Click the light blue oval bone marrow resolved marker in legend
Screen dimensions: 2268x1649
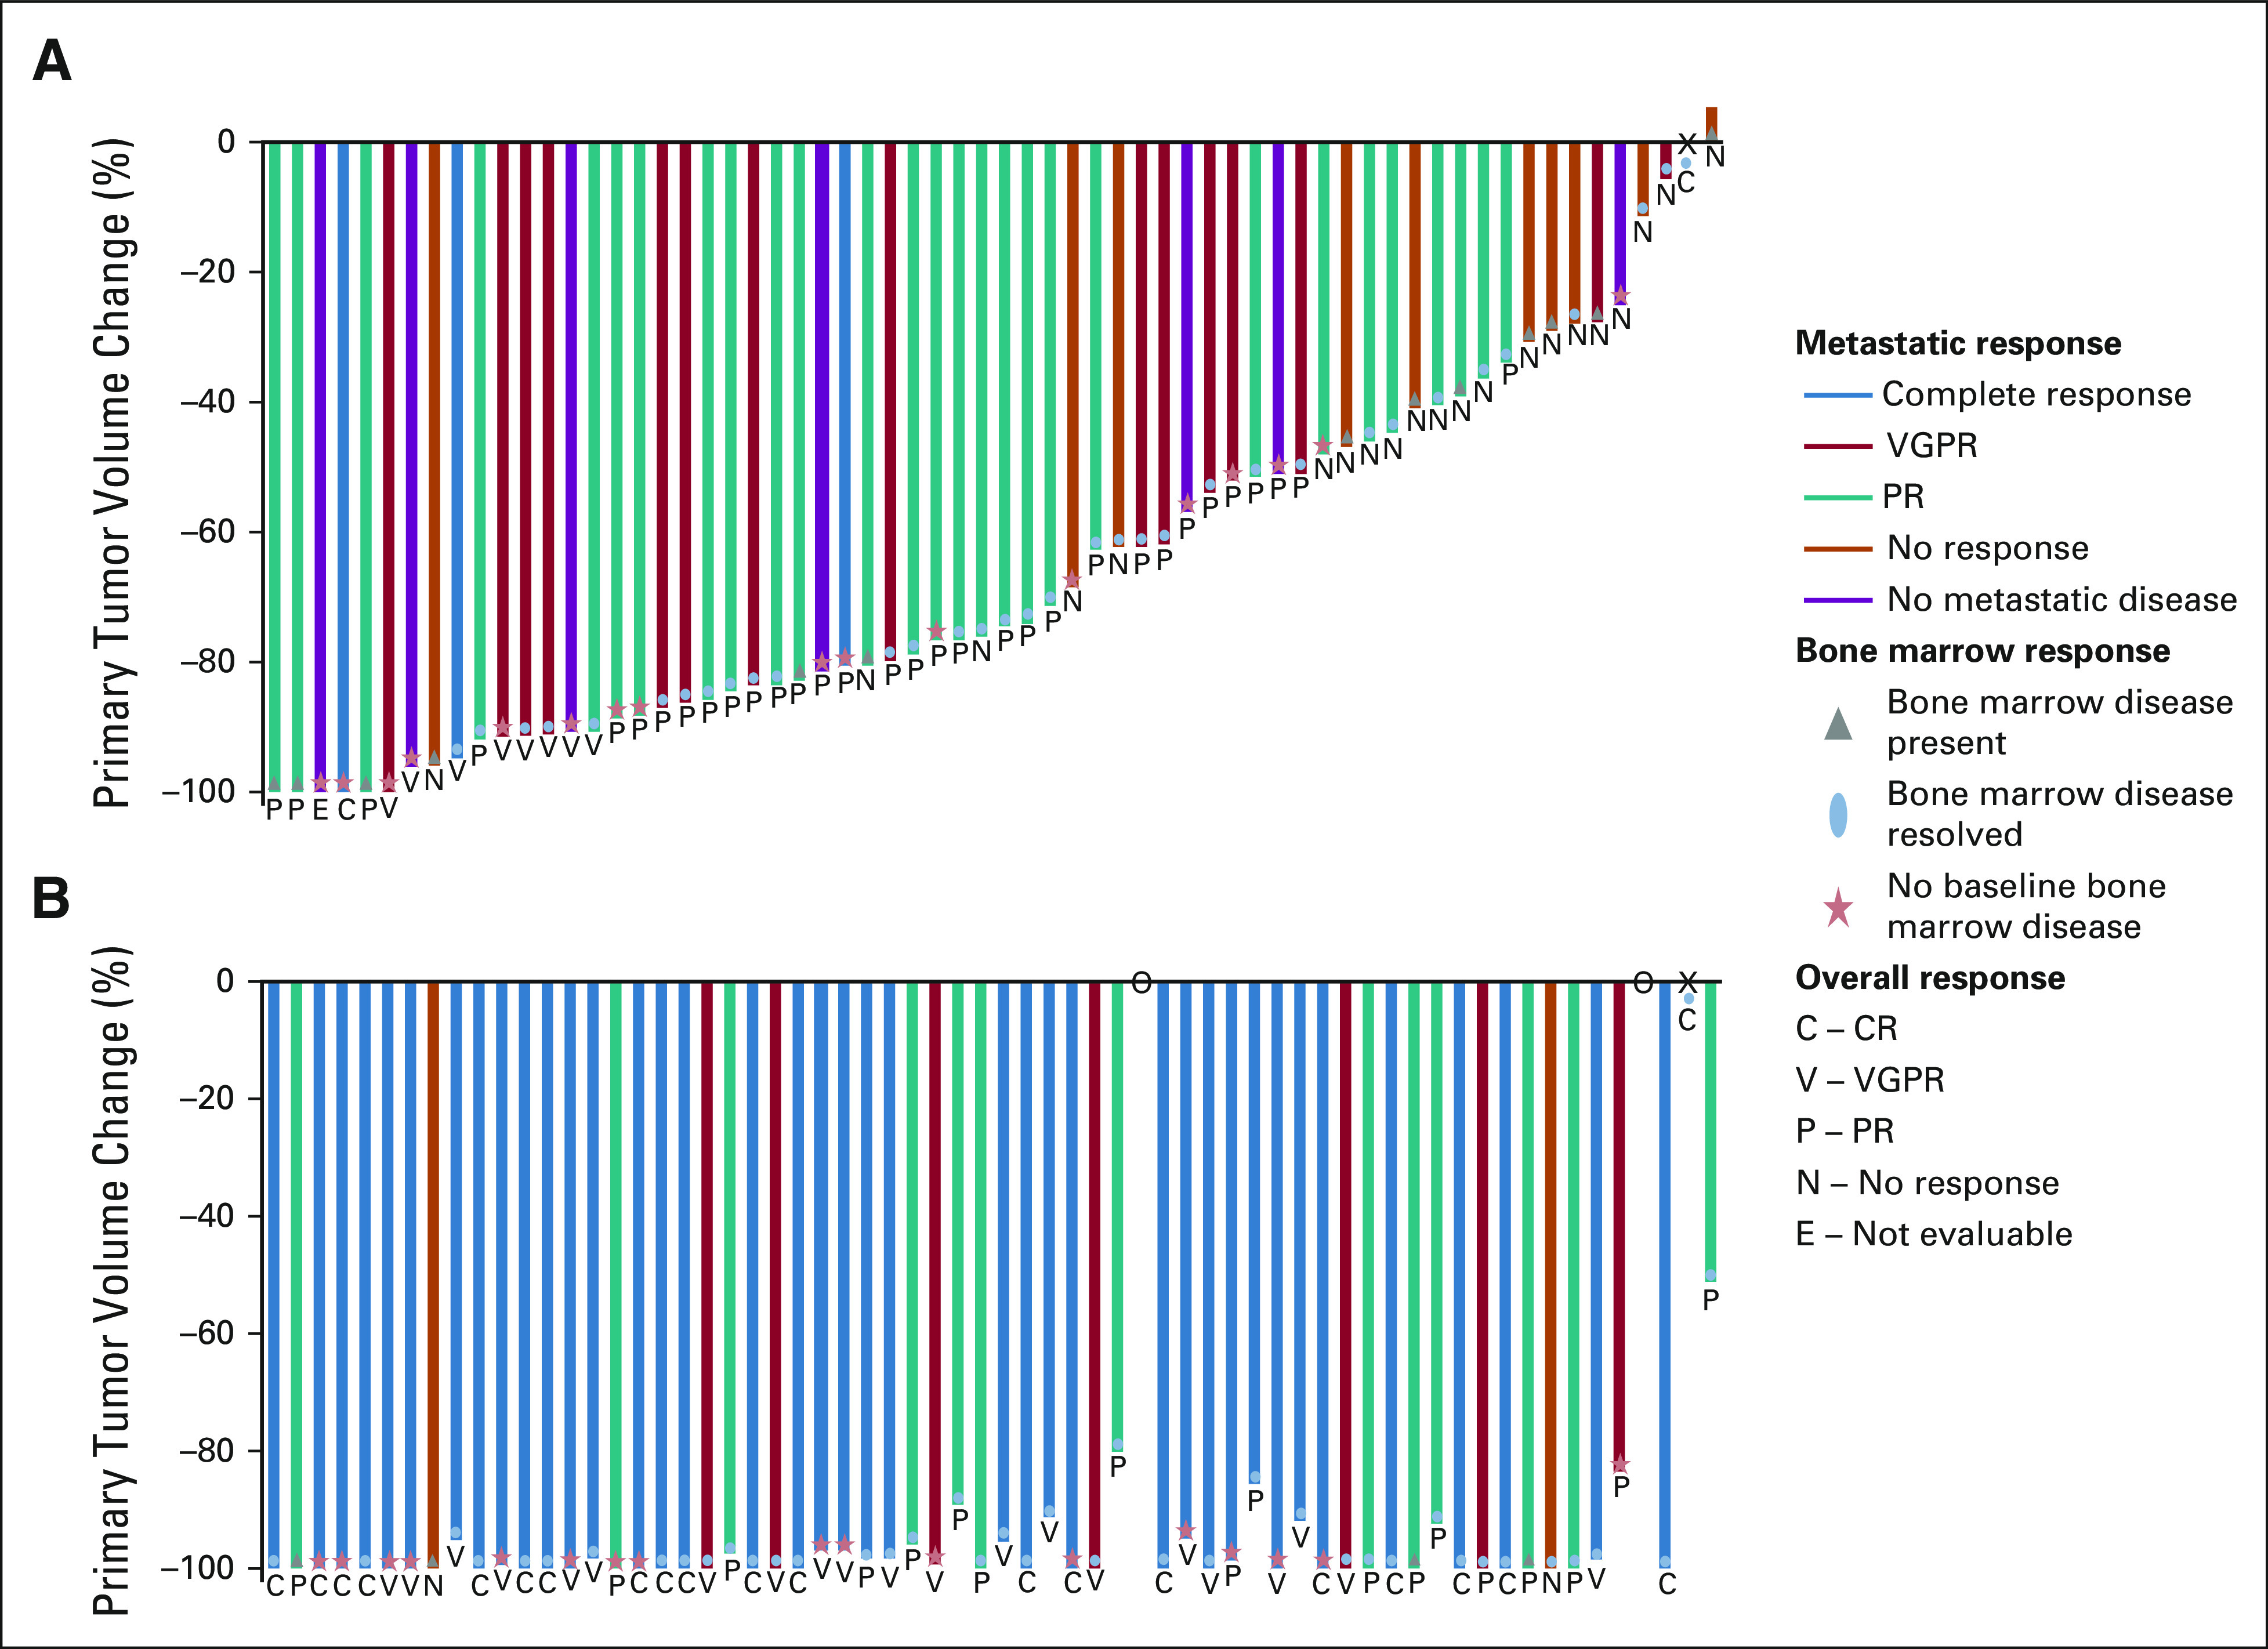(x=1838, y=814)
